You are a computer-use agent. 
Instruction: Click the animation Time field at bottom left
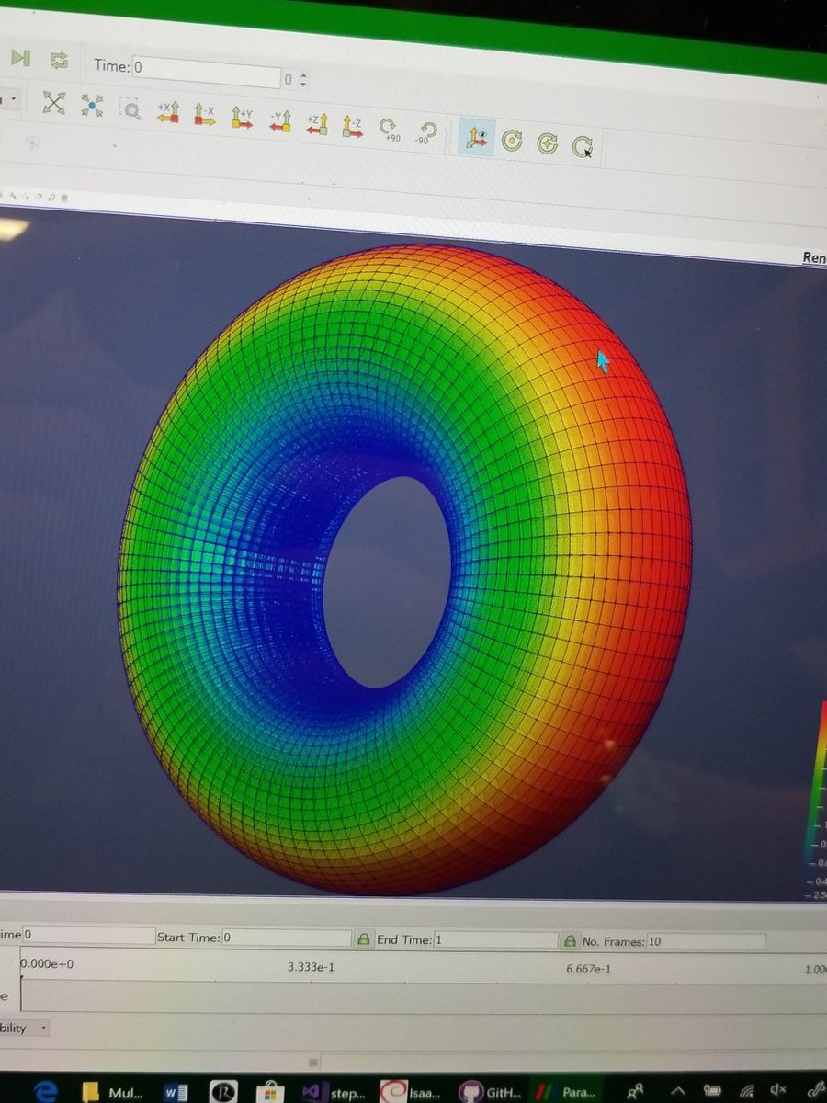point(88,935)
